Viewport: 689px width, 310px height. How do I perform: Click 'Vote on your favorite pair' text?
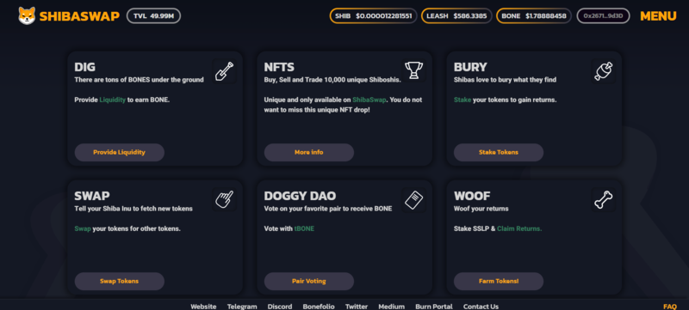pos(328,209)
